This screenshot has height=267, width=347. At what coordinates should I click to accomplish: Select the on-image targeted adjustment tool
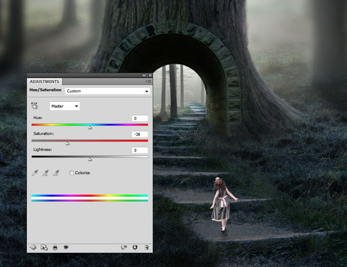click(x=34, y=106)
